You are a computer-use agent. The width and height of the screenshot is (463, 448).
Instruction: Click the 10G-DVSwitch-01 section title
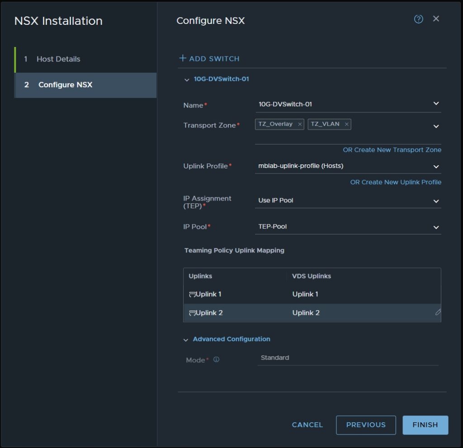tap(221, 79)
